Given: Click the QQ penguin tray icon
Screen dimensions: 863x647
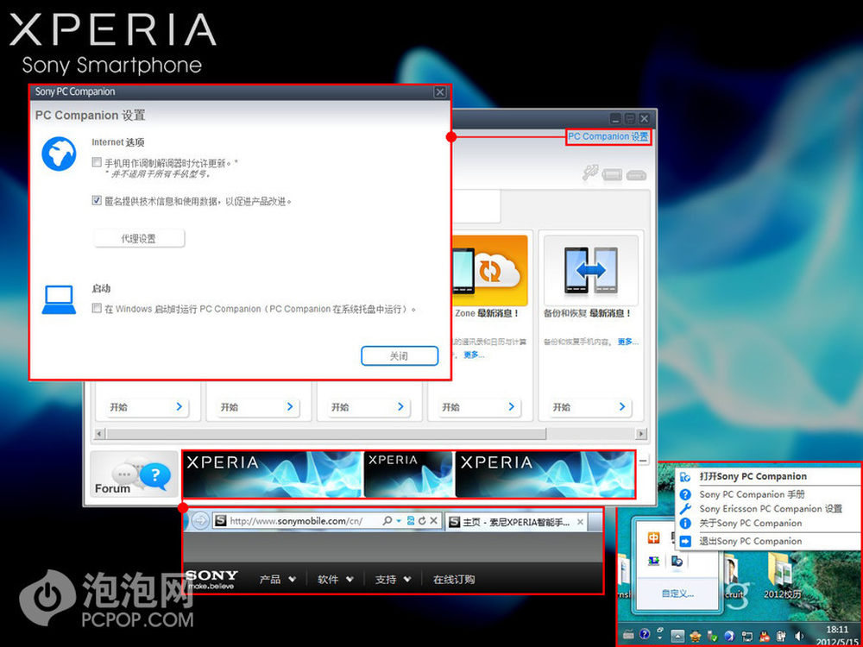Looking at the screenshot, I should 765,636.
